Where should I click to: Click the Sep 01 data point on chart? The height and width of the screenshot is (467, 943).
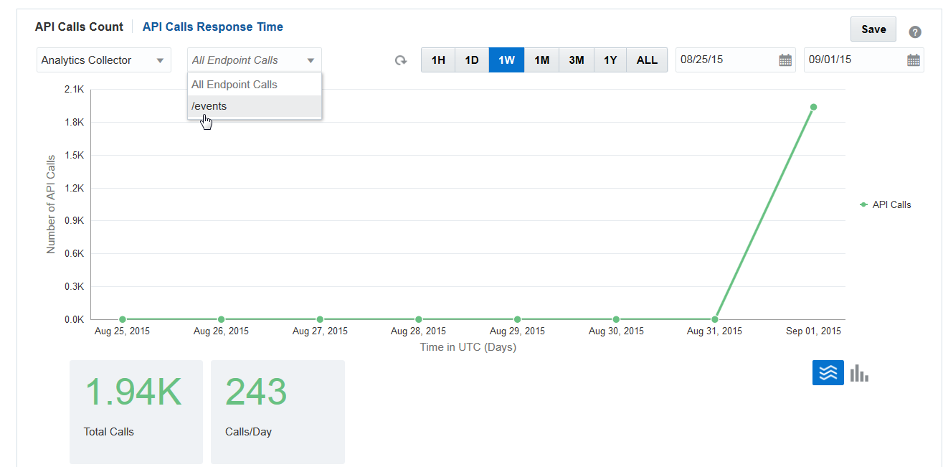click(x=813, y=107)
